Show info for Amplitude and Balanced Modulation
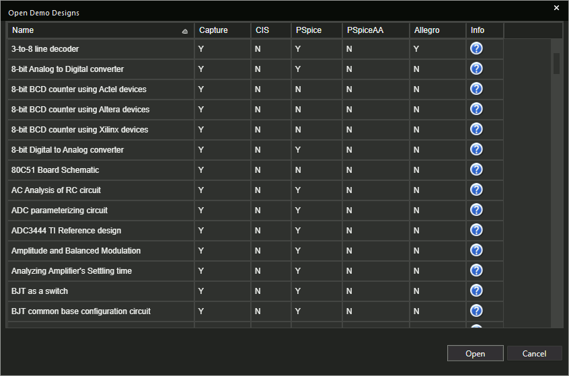This screenshot has height=376, width=569. 476,250
